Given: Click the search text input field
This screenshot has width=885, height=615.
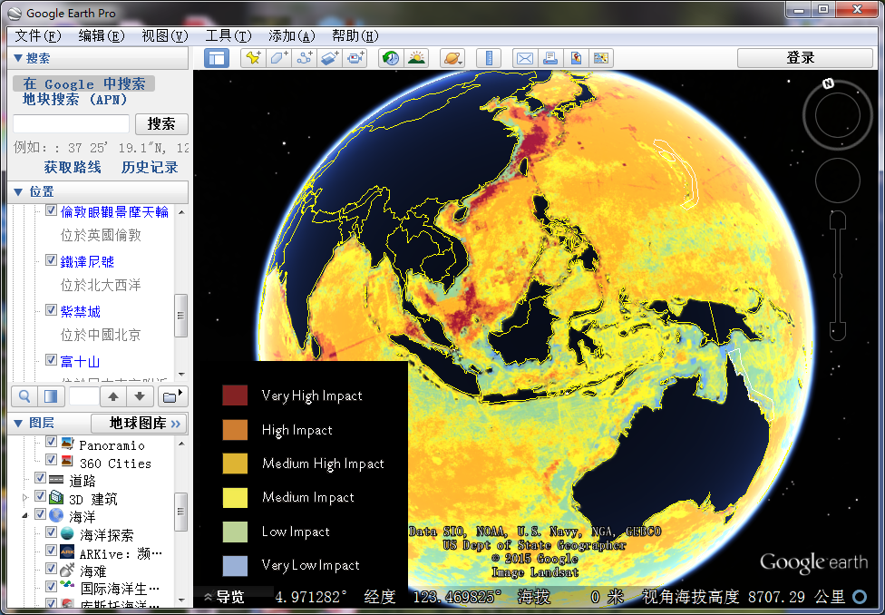Looking at the screenshot, I should (71, 123).
